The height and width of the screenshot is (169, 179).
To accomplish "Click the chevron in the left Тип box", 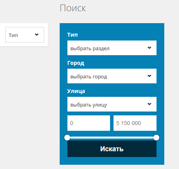I will tap(37, 35).
